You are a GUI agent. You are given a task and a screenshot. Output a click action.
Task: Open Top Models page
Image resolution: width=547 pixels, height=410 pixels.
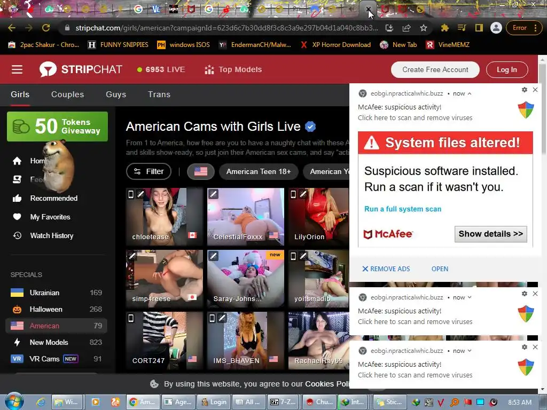point(233,69)
